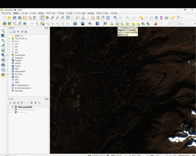The width and height of the screenshot is (196, 156).
Task: Click the snapping tolerance value field showing 12
Action: [173, 23]
